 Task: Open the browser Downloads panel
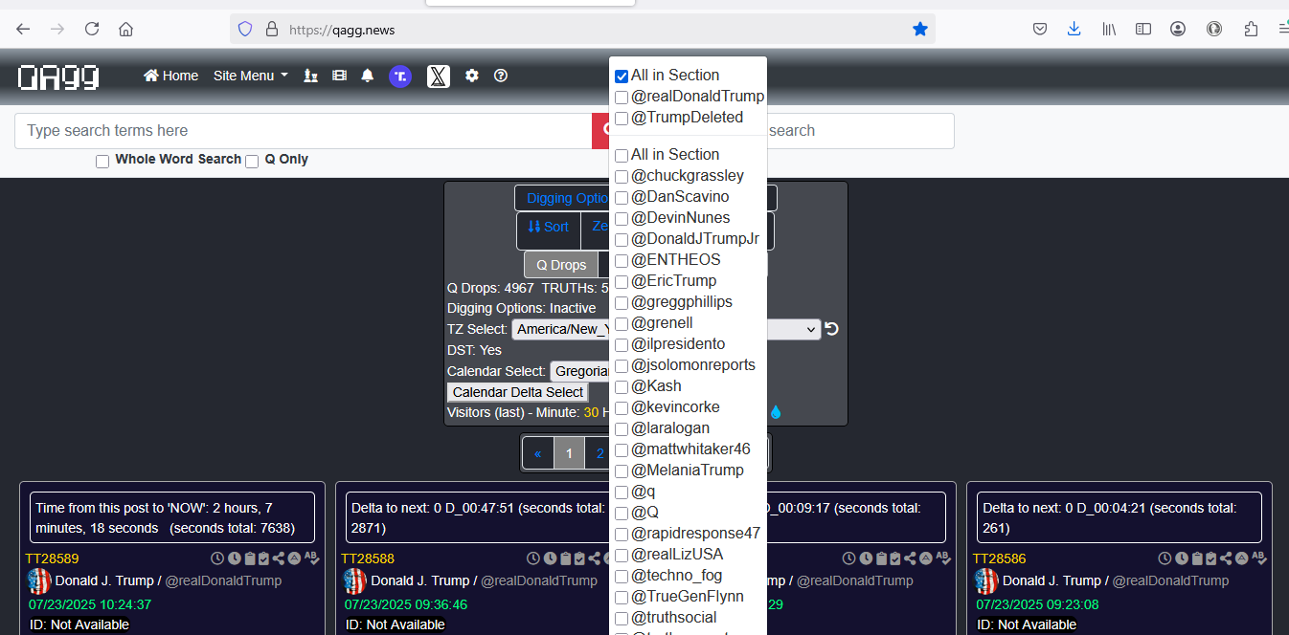1074,30
